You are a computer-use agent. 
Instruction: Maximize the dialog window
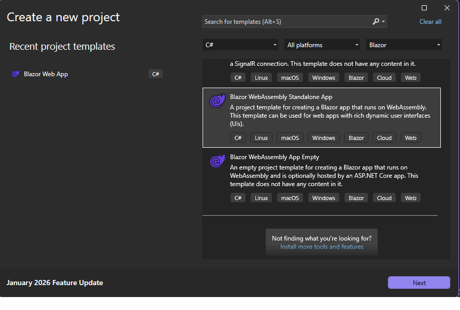tap(424, 8)
